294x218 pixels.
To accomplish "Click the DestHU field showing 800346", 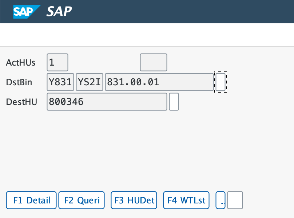I will point(107,102).
